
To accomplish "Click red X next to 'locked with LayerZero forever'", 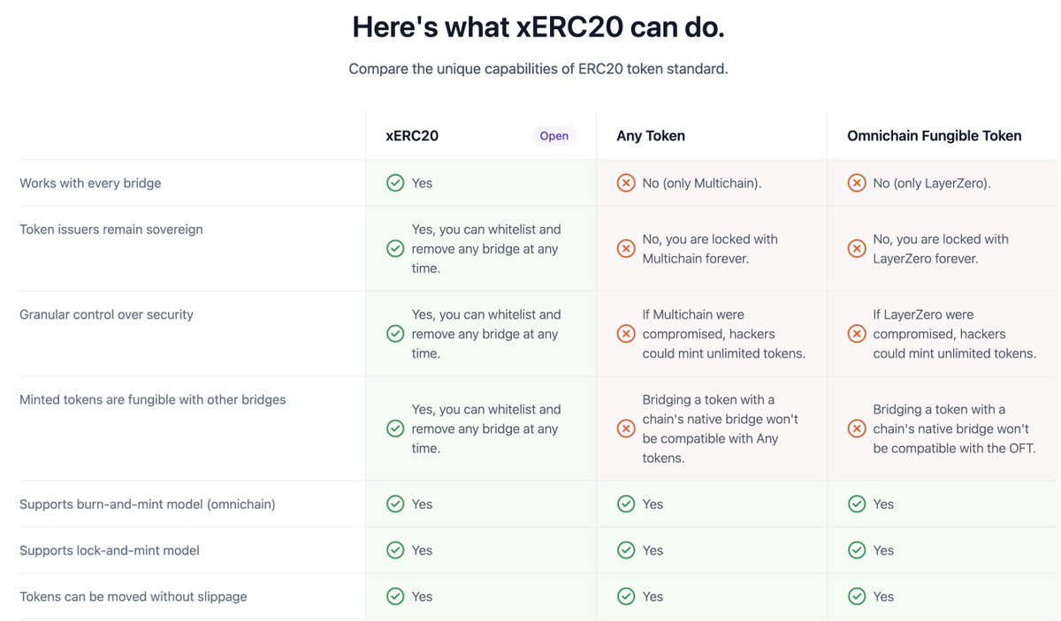I will (857, 248).
